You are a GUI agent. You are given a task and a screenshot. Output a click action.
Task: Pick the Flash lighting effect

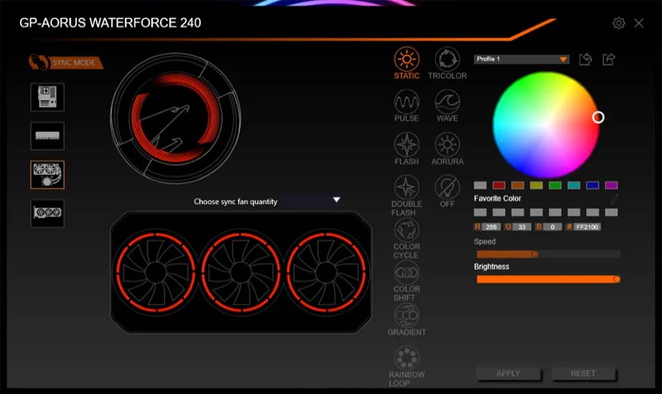click(x=406, y=145)
